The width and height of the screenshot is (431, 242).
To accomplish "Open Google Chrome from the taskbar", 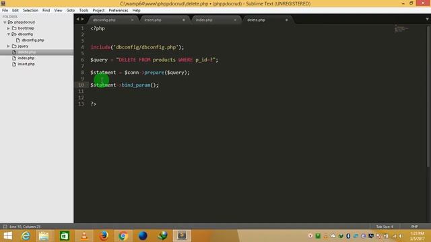I will [123, 236].
